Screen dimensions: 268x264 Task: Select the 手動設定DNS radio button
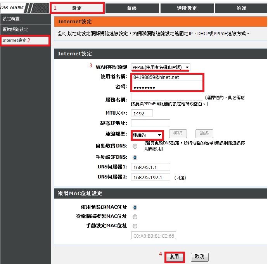pyautogui.click(x=135, y=158)
